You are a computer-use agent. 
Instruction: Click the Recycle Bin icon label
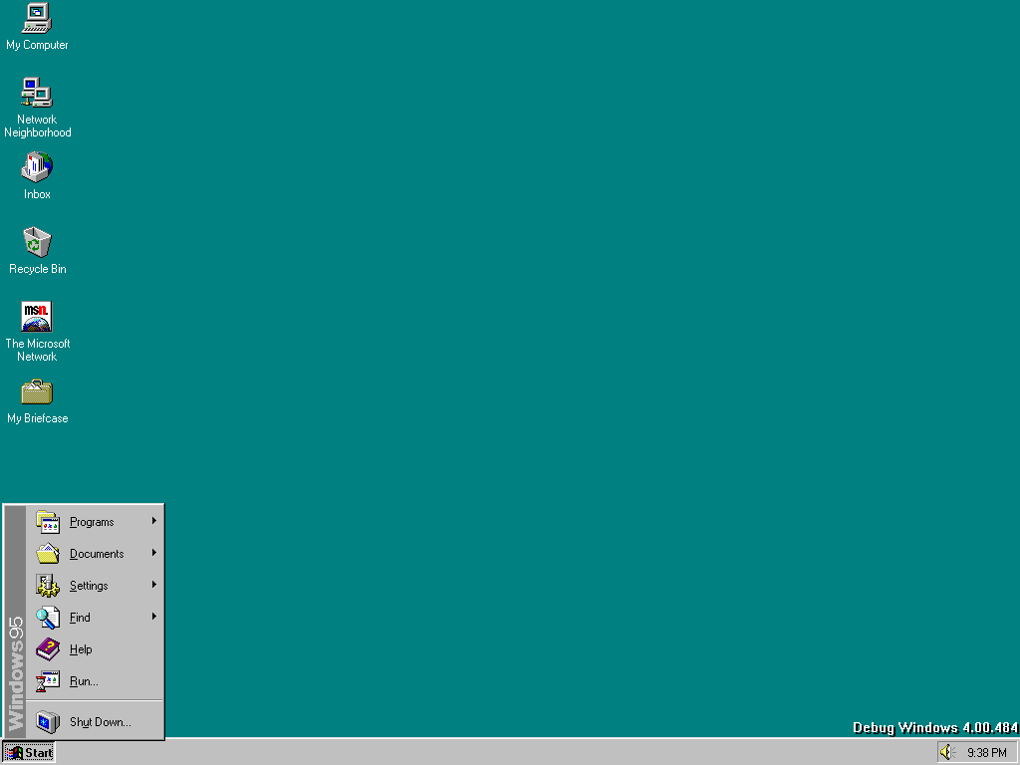point(37,269)
